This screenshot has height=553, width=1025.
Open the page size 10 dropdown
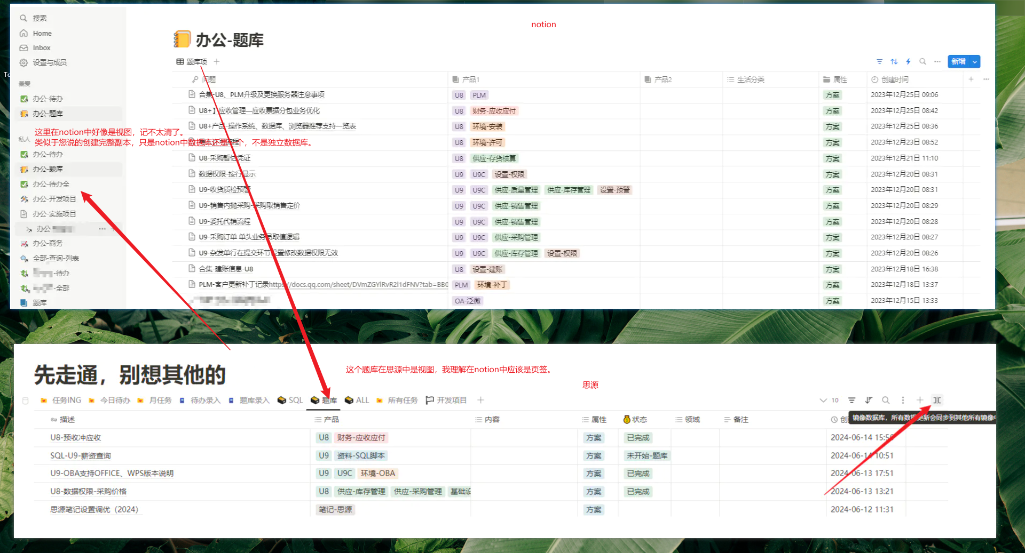tap(829, 400)
